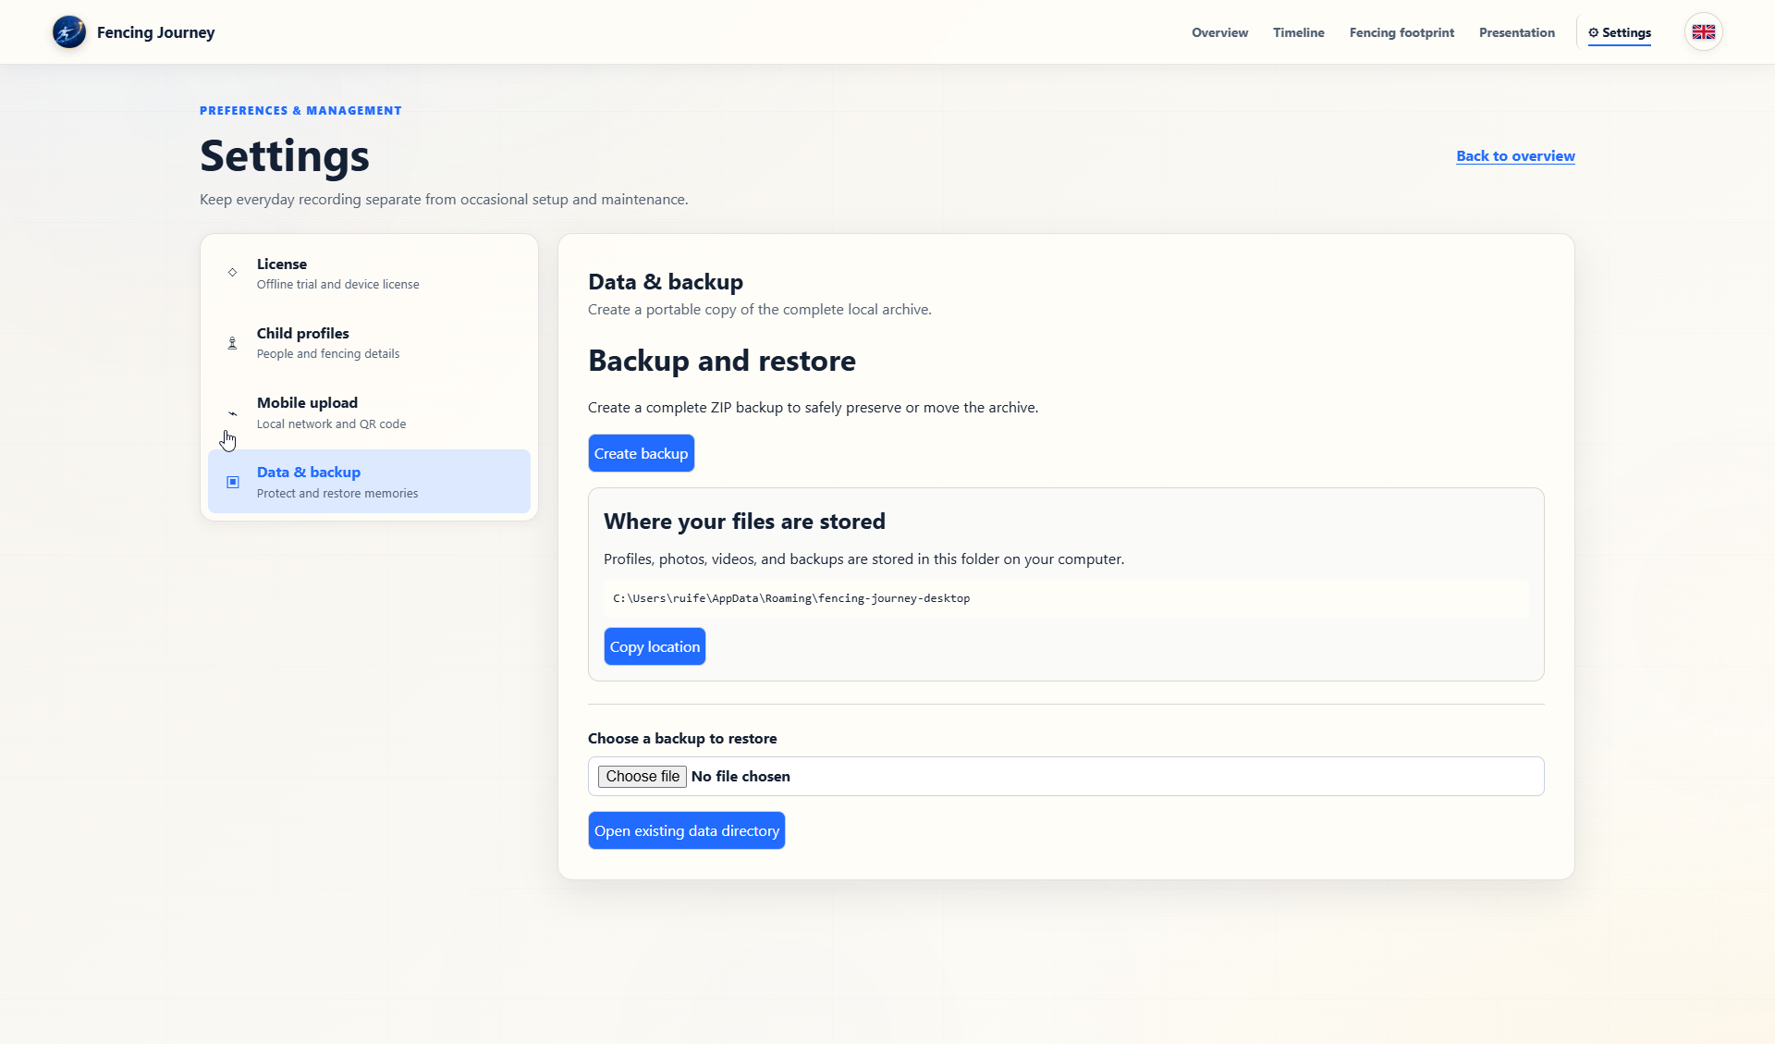Click the 'Offline trial and device license' subtitle
Screen dimensions: 1775x1044
pyautogui.click(x=337, y=285)
